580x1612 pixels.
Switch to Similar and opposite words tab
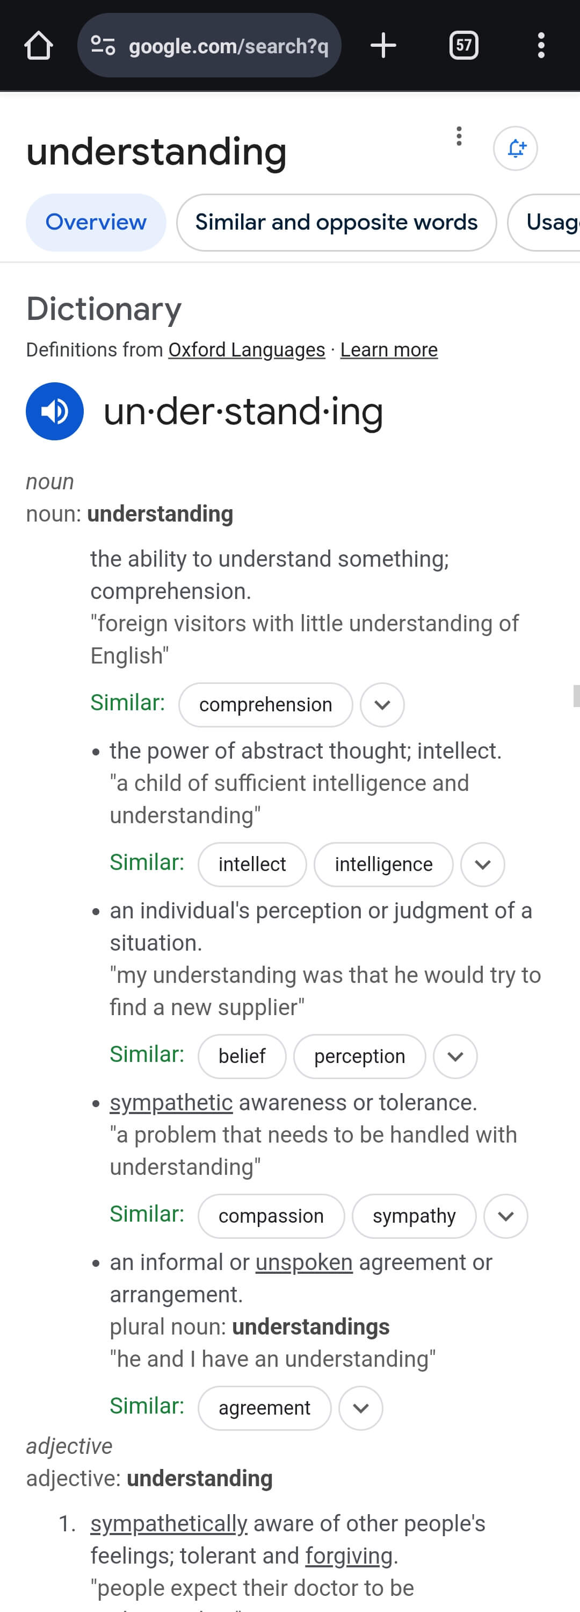336,222
